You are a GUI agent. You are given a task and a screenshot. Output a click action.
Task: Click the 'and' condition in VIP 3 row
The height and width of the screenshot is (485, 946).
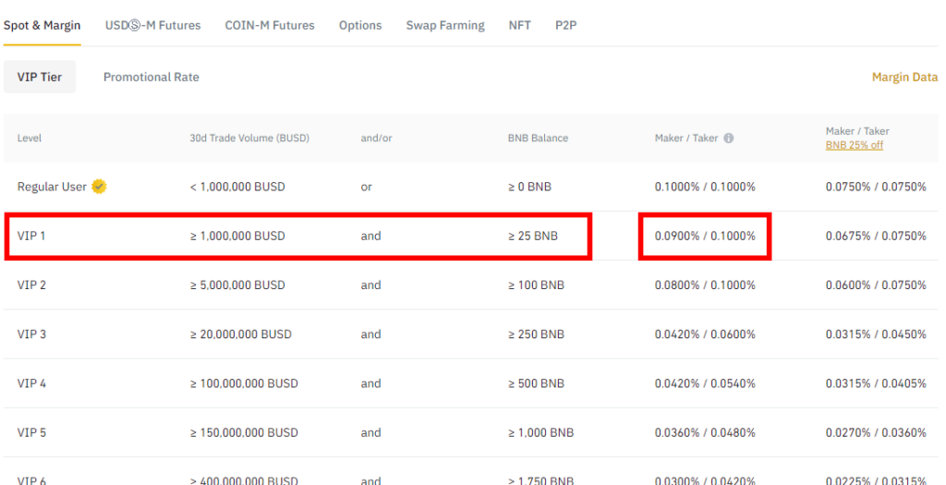371,334
